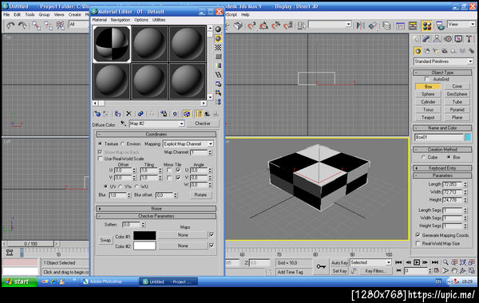Enable Use Real-World Scale checkbox
Screen dimensions: 479x303
coord(100,159)
